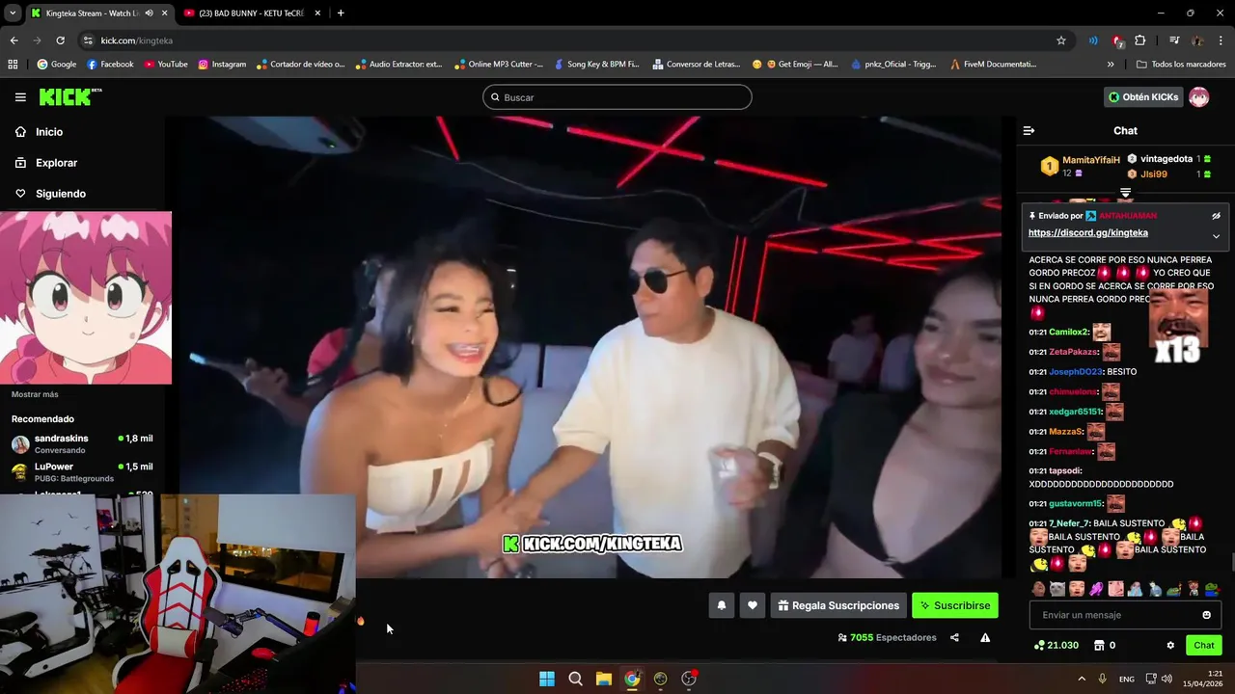The image size is (1235, 694).
Task: Open Windows taskbar search
Action: point(575,679)
